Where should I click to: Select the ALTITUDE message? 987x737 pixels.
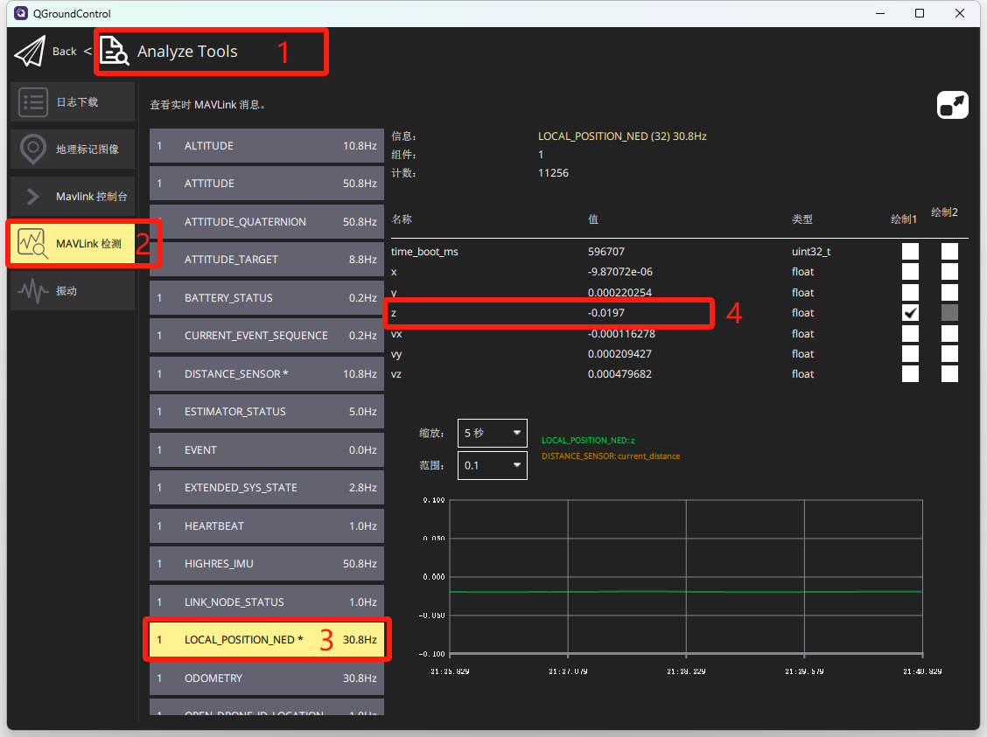tap(267, 146)
